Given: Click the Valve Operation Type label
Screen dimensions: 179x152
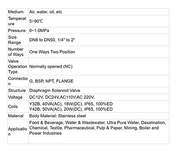Looking at the screenshot, I should [x=18, y=67].
